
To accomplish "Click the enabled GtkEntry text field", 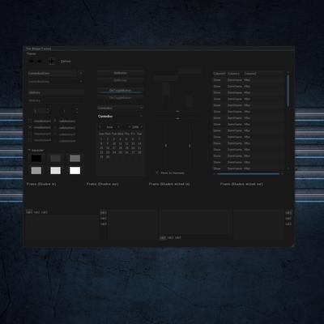I will pyautogui.click(x=56, y=92).
